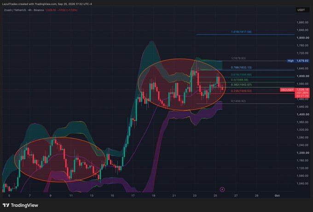
Task: Click the TradingView logo
Action: tap(20, 205)
